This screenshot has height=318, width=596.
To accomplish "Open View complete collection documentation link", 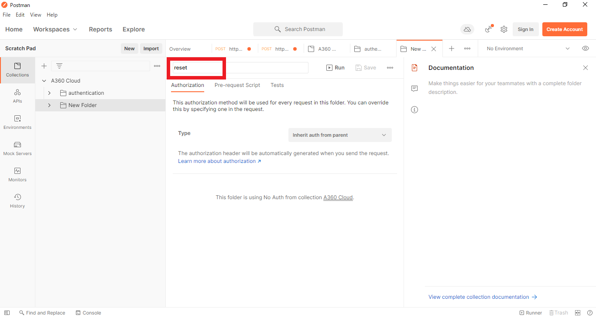I will (x=483, y=297).
